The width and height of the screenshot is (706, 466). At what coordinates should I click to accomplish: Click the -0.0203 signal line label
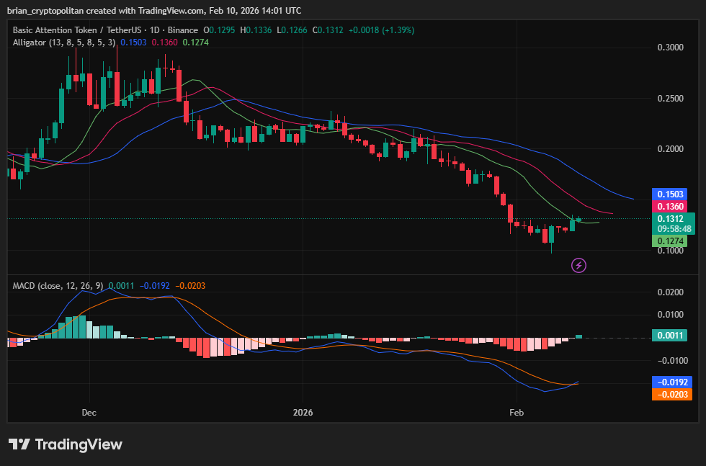671,395
